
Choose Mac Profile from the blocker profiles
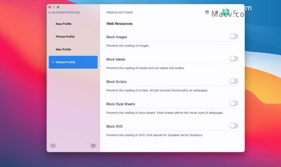tap(73, 49)
